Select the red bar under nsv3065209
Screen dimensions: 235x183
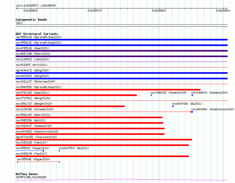102,156
